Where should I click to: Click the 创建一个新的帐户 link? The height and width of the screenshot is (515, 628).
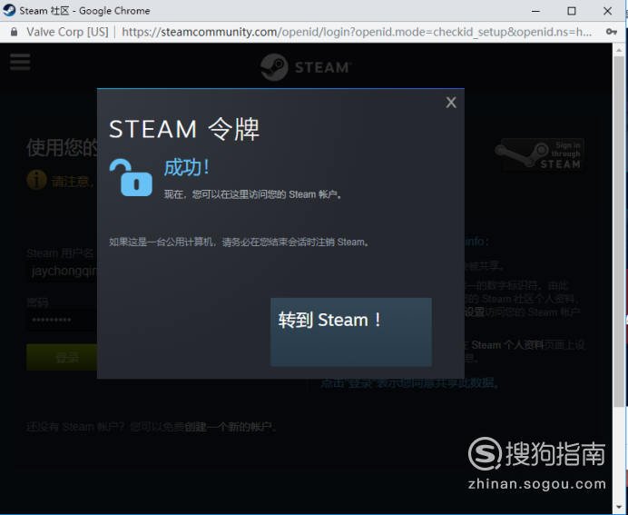pyautogui.click(x=229, y=427)
